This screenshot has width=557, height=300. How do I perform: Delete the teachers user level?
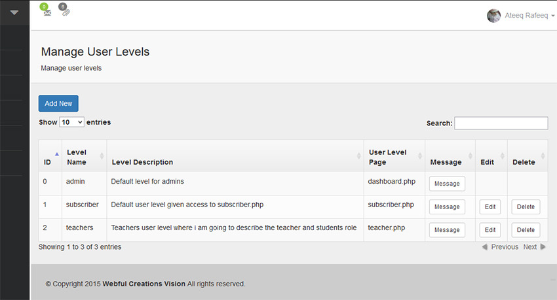526,230
